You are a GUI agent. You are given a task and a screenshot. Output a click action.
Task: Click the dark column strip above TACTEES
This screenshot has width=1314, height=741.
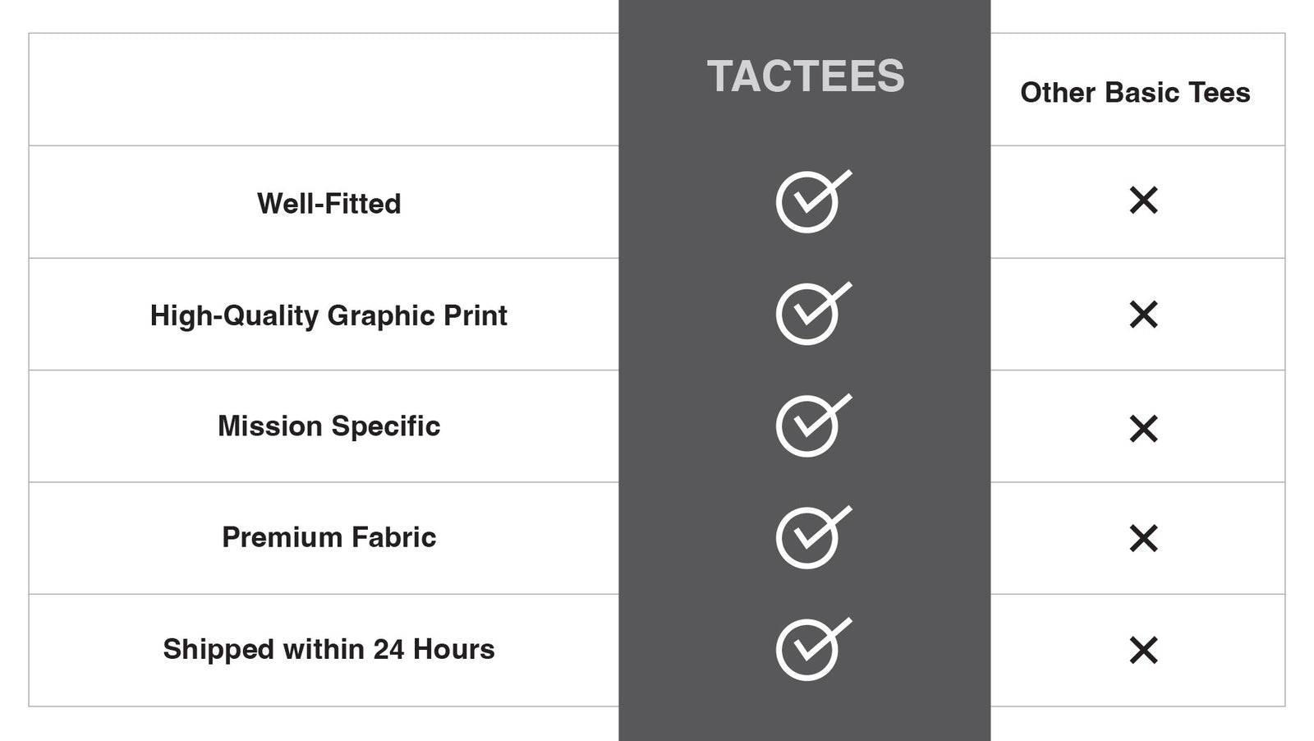click(x=805, y=16)
